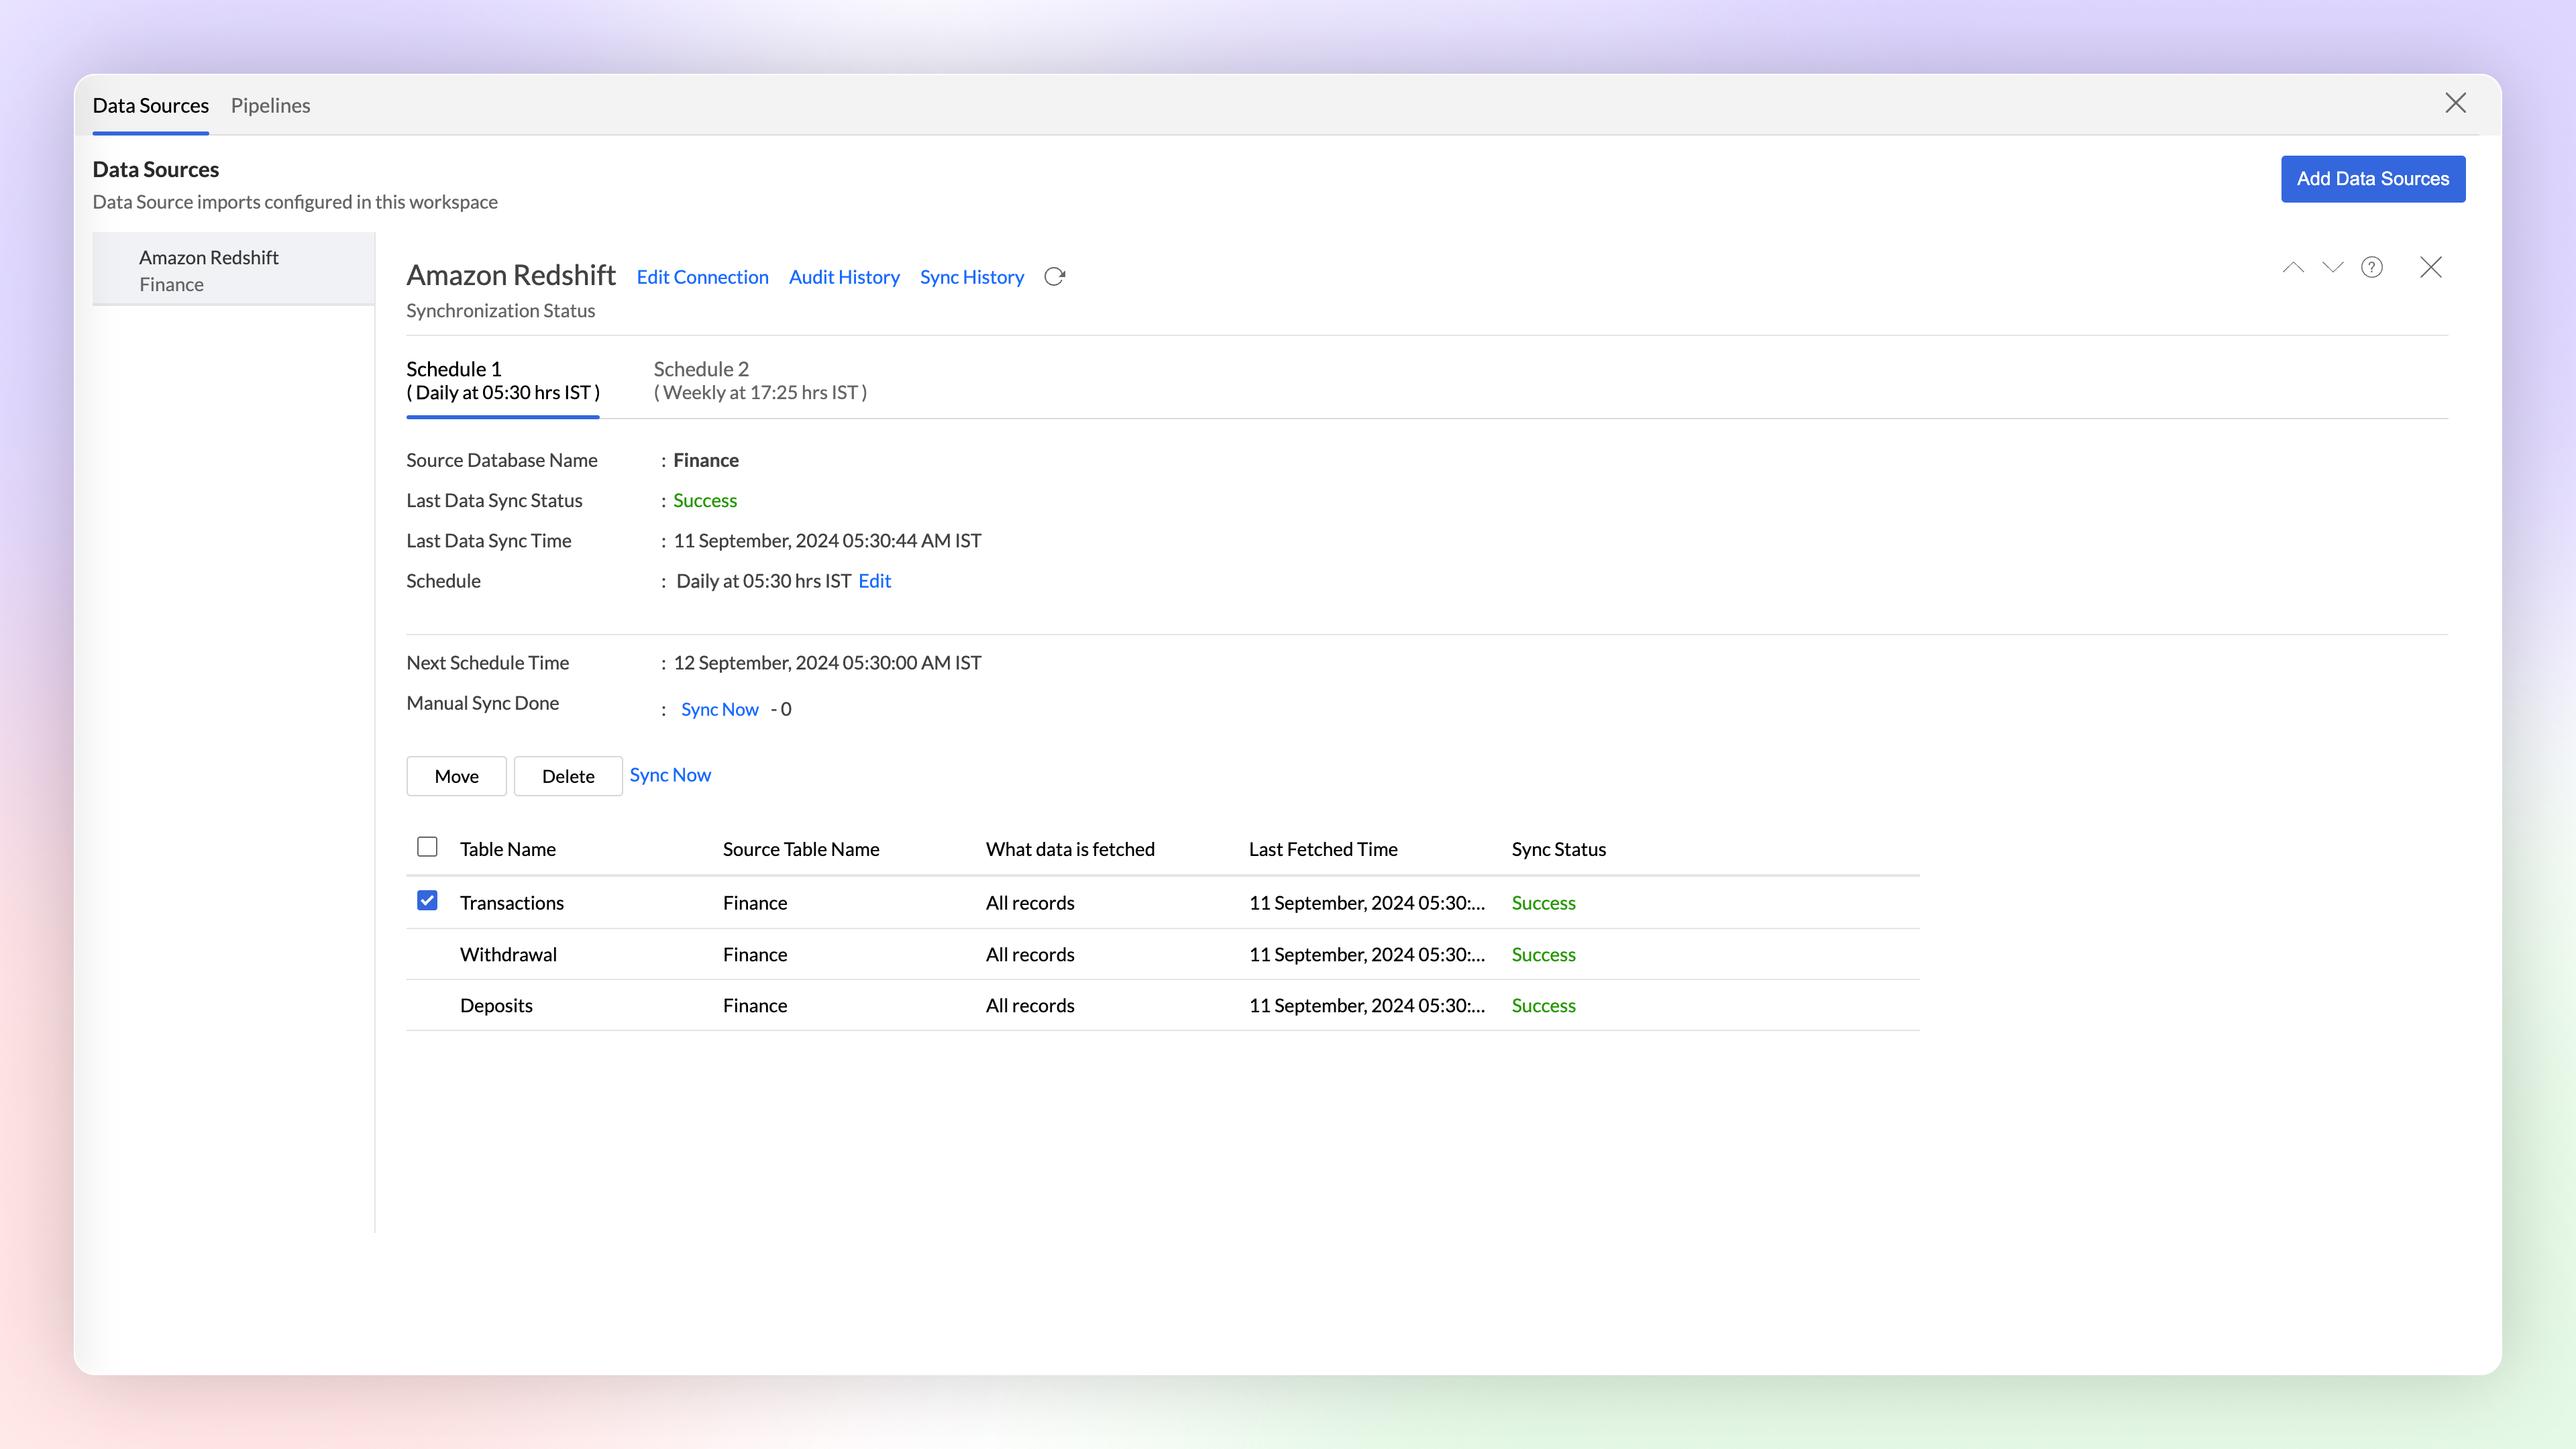Open the Schedule 2 weekly tab
This screenshot has width=2576, height=1449.
[759, 381]
